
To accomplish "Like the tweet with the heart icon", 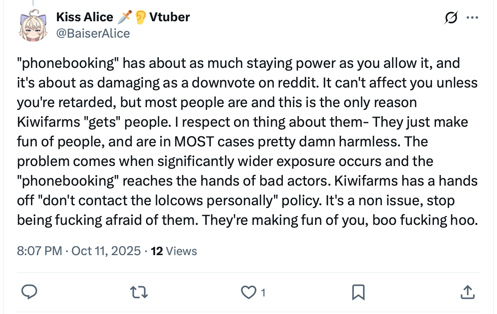I will (x=247, y=292).
